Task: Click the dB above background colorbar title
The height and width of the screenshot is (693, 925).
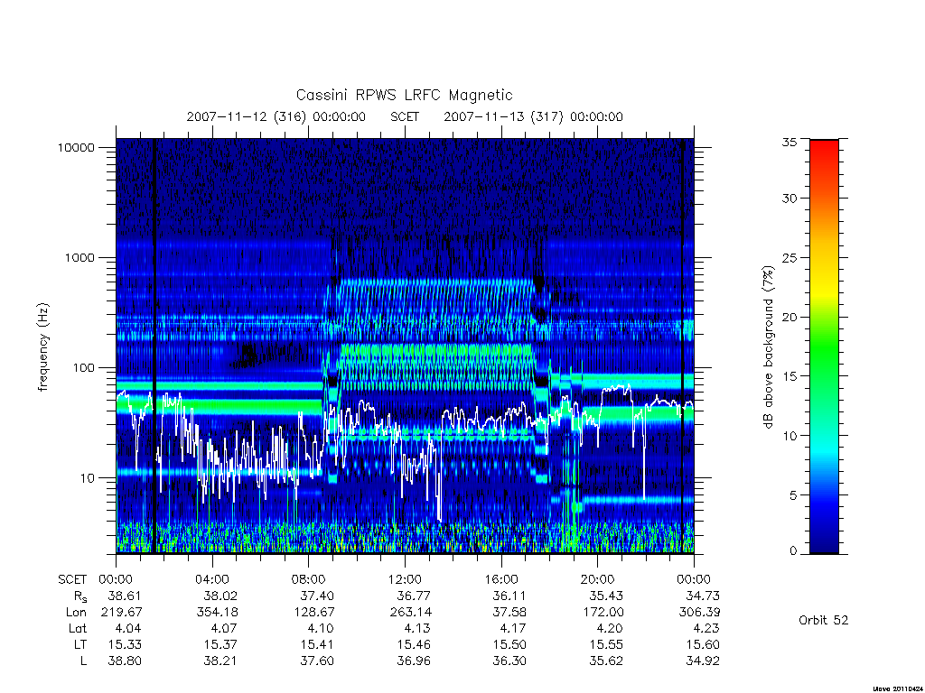Action: [x=768, y=347]
